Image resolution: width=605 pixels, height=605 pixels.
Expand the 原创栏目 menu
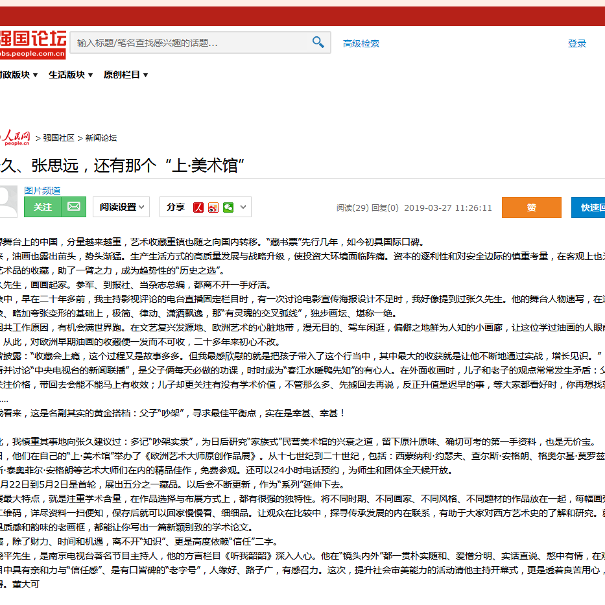tap(126, 75)
